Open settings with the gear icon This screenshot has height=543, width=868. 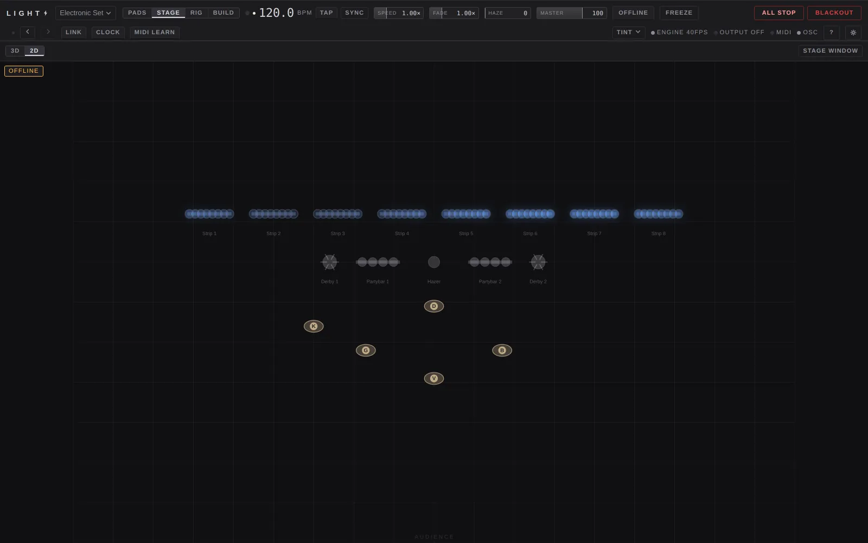(x=853, y=33)
